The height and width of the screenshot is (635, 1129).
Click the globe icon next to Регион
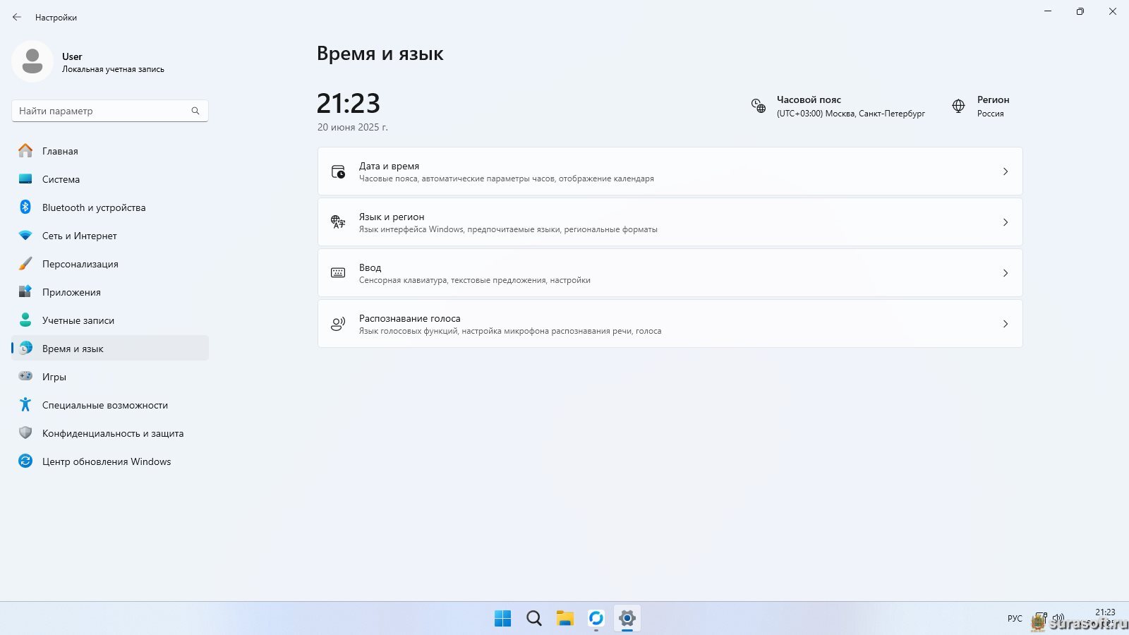tap(958, 106)
